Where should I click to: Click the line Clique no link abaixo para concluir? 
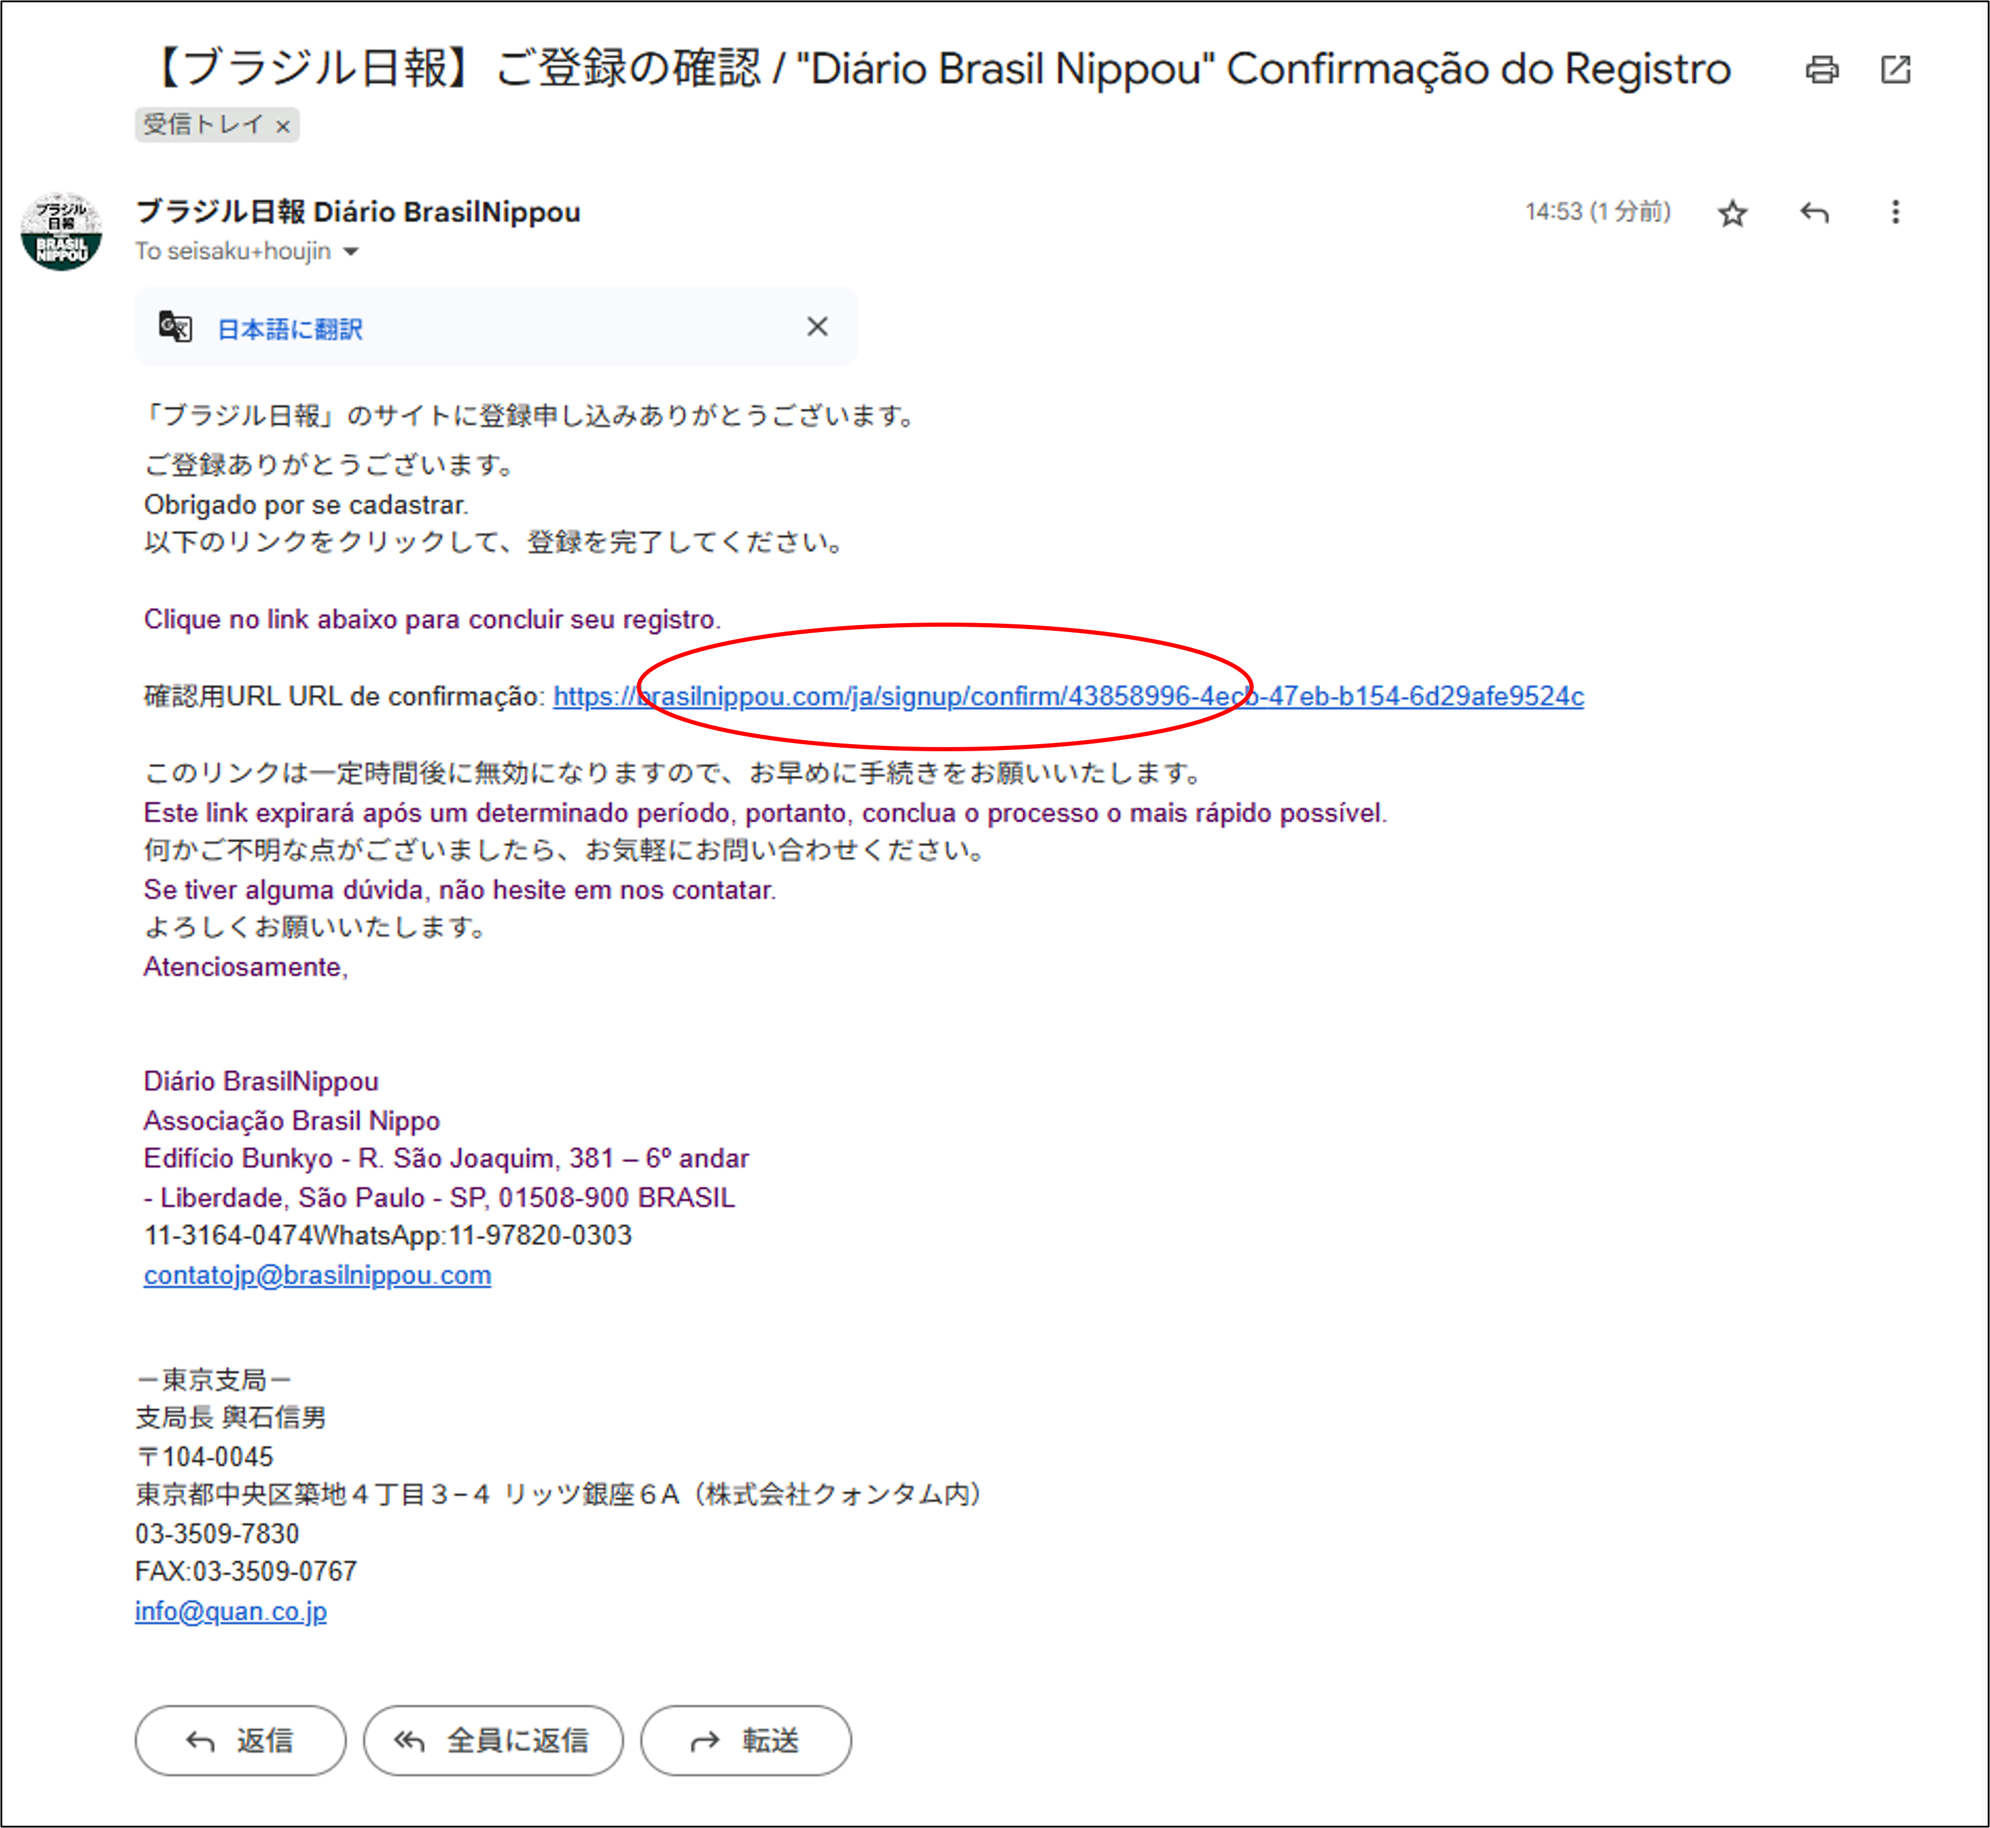pyautogui.click(x=432, y=619)
